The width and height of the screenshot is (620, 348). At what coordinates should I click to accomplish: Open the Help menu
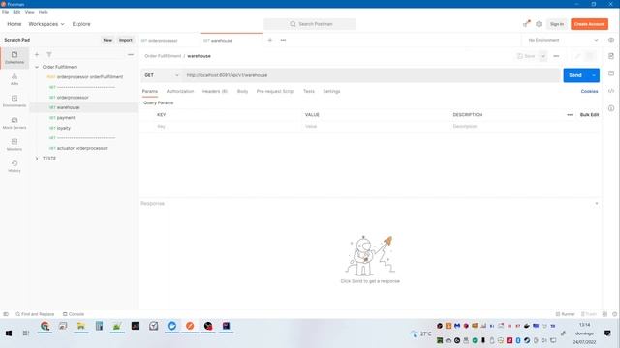(x=43, y=12)
